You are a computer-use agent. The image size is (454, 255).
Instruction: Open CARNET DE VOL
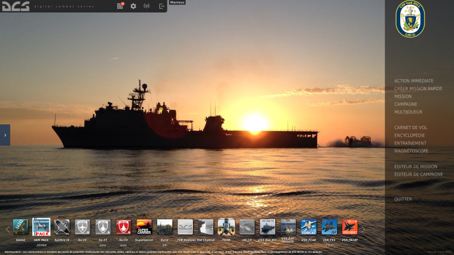410,127
